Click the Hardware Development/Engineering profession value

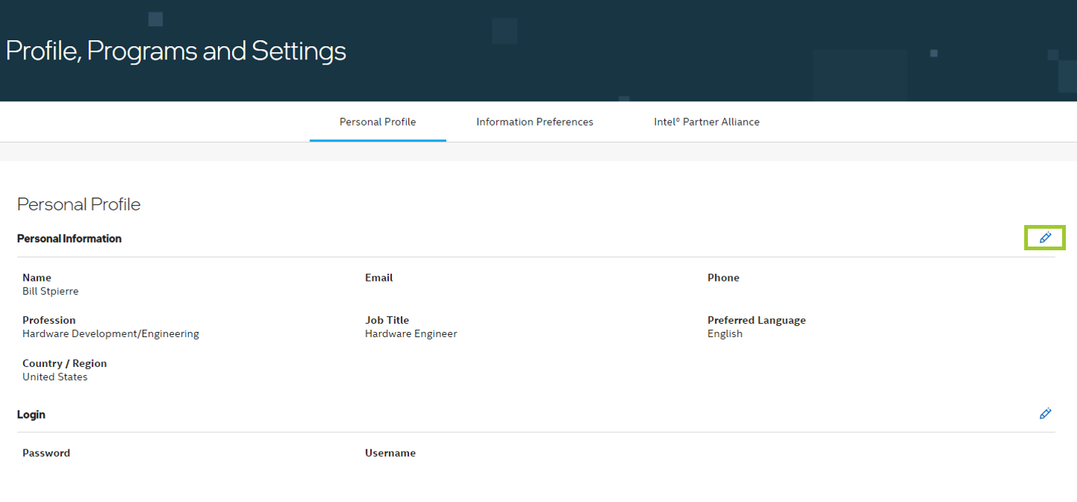111,333
